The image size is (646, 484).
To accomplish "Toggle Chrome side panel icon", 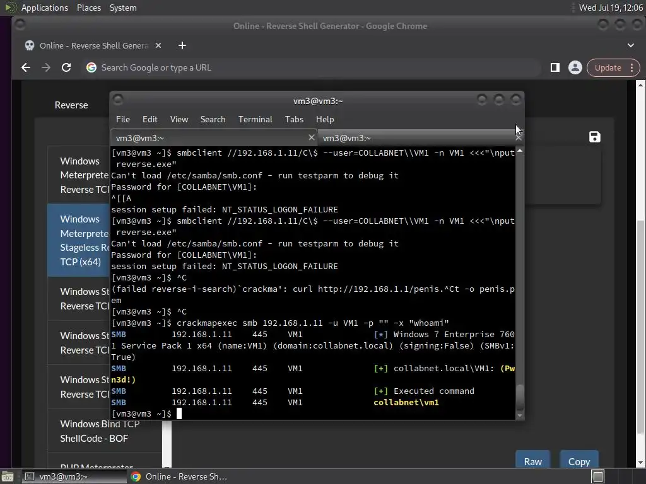I will (555, 67).
